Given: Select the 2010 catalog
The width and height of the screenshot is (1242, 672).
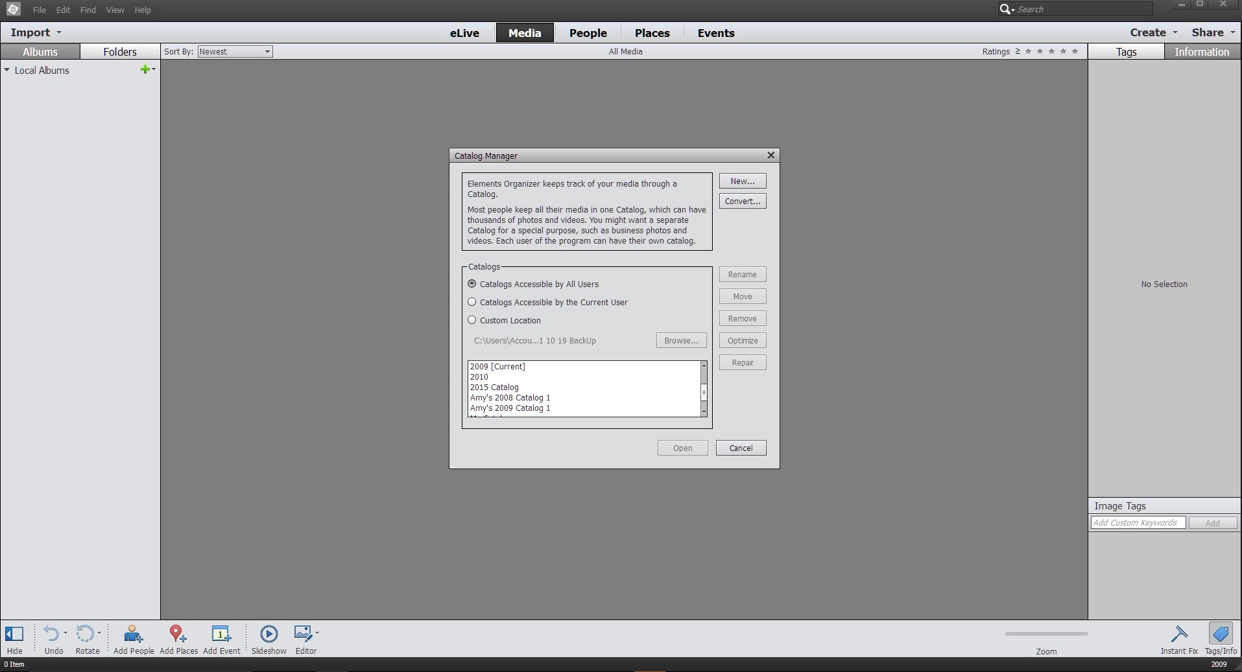Looking at the screenshot, I should click(584, 377).
